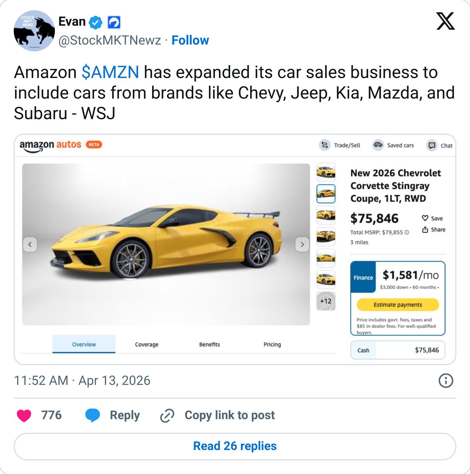
Task: Click the Estimate payments button
Action: 397,305
